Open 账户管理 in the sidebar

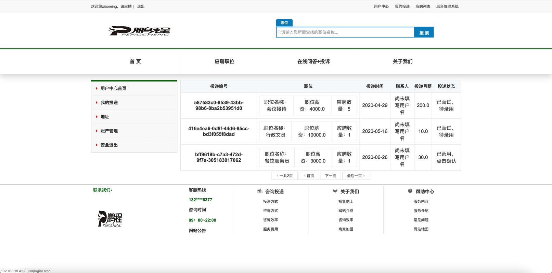click(109, 131)
